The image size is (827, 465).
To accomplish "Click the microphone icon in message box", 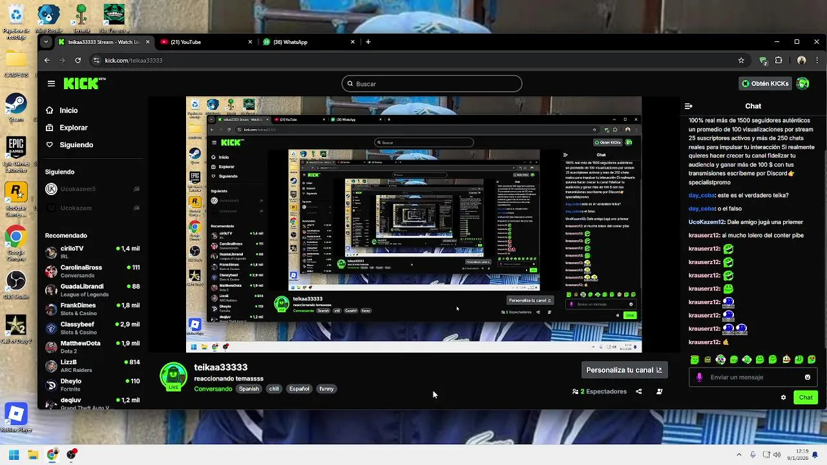I will click(x=699, y=377).
